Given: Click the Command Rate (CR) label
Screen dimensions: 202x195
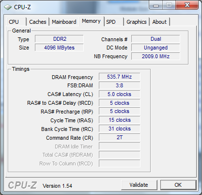Looking at the screenshot, I should 70,138.
